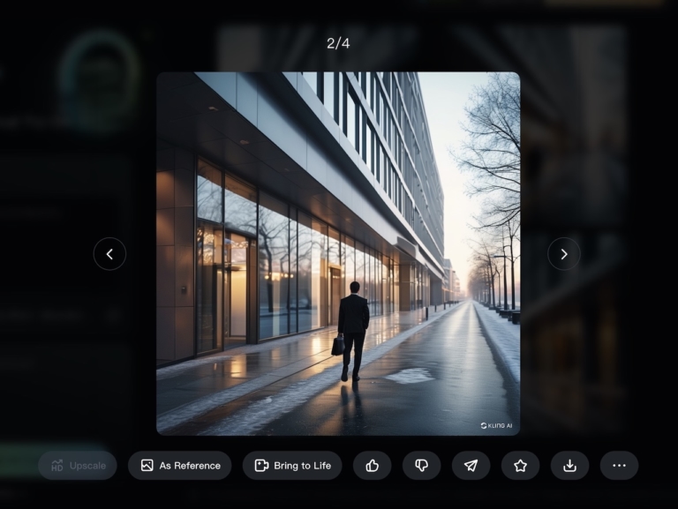678x509 pixels.
Task: Go to the next image arrow
Action: pyautogui.click(x=564, y=254)
